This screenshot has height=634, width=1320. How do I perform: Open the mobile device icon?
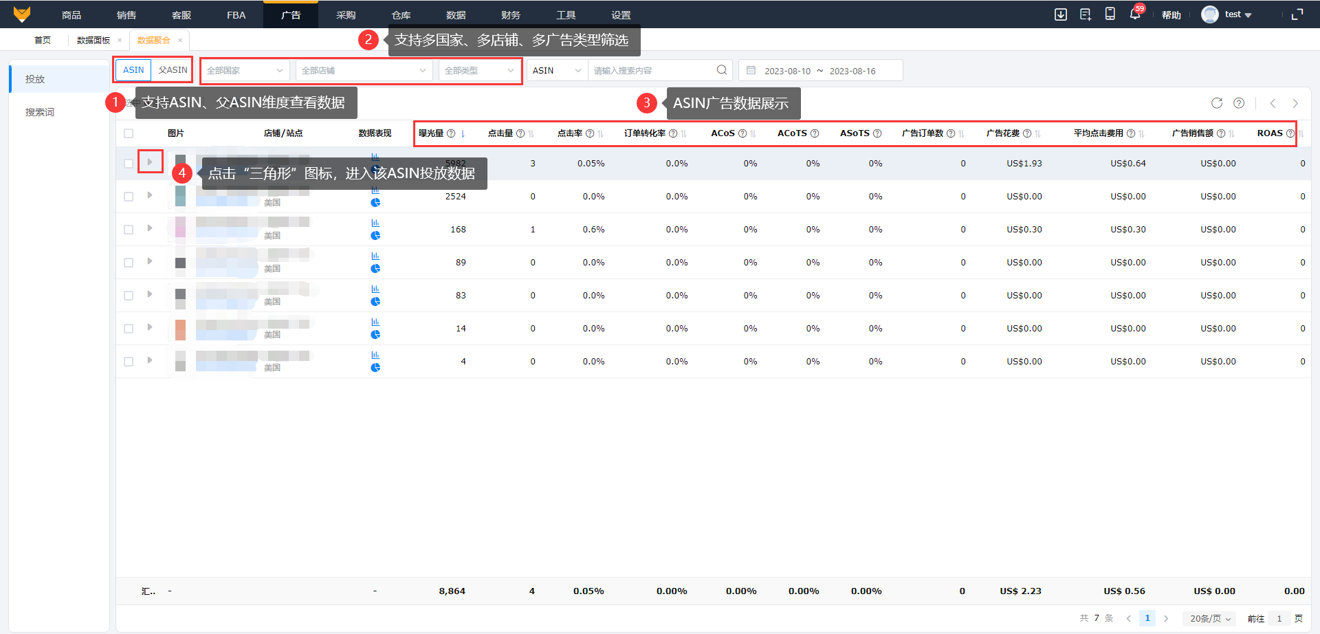1110,14
